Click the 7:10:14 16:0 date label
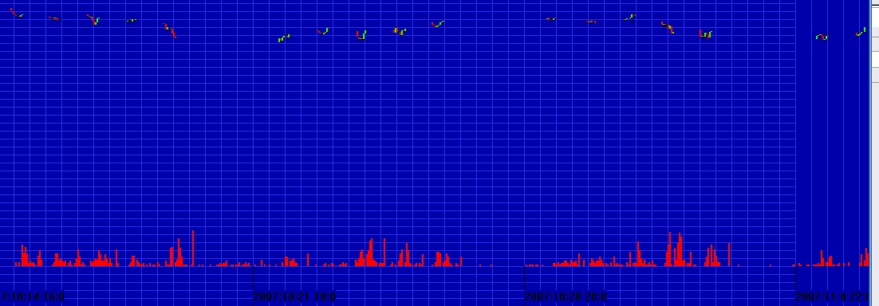This screenshot has height=306, width=879. tap(33, 296)
